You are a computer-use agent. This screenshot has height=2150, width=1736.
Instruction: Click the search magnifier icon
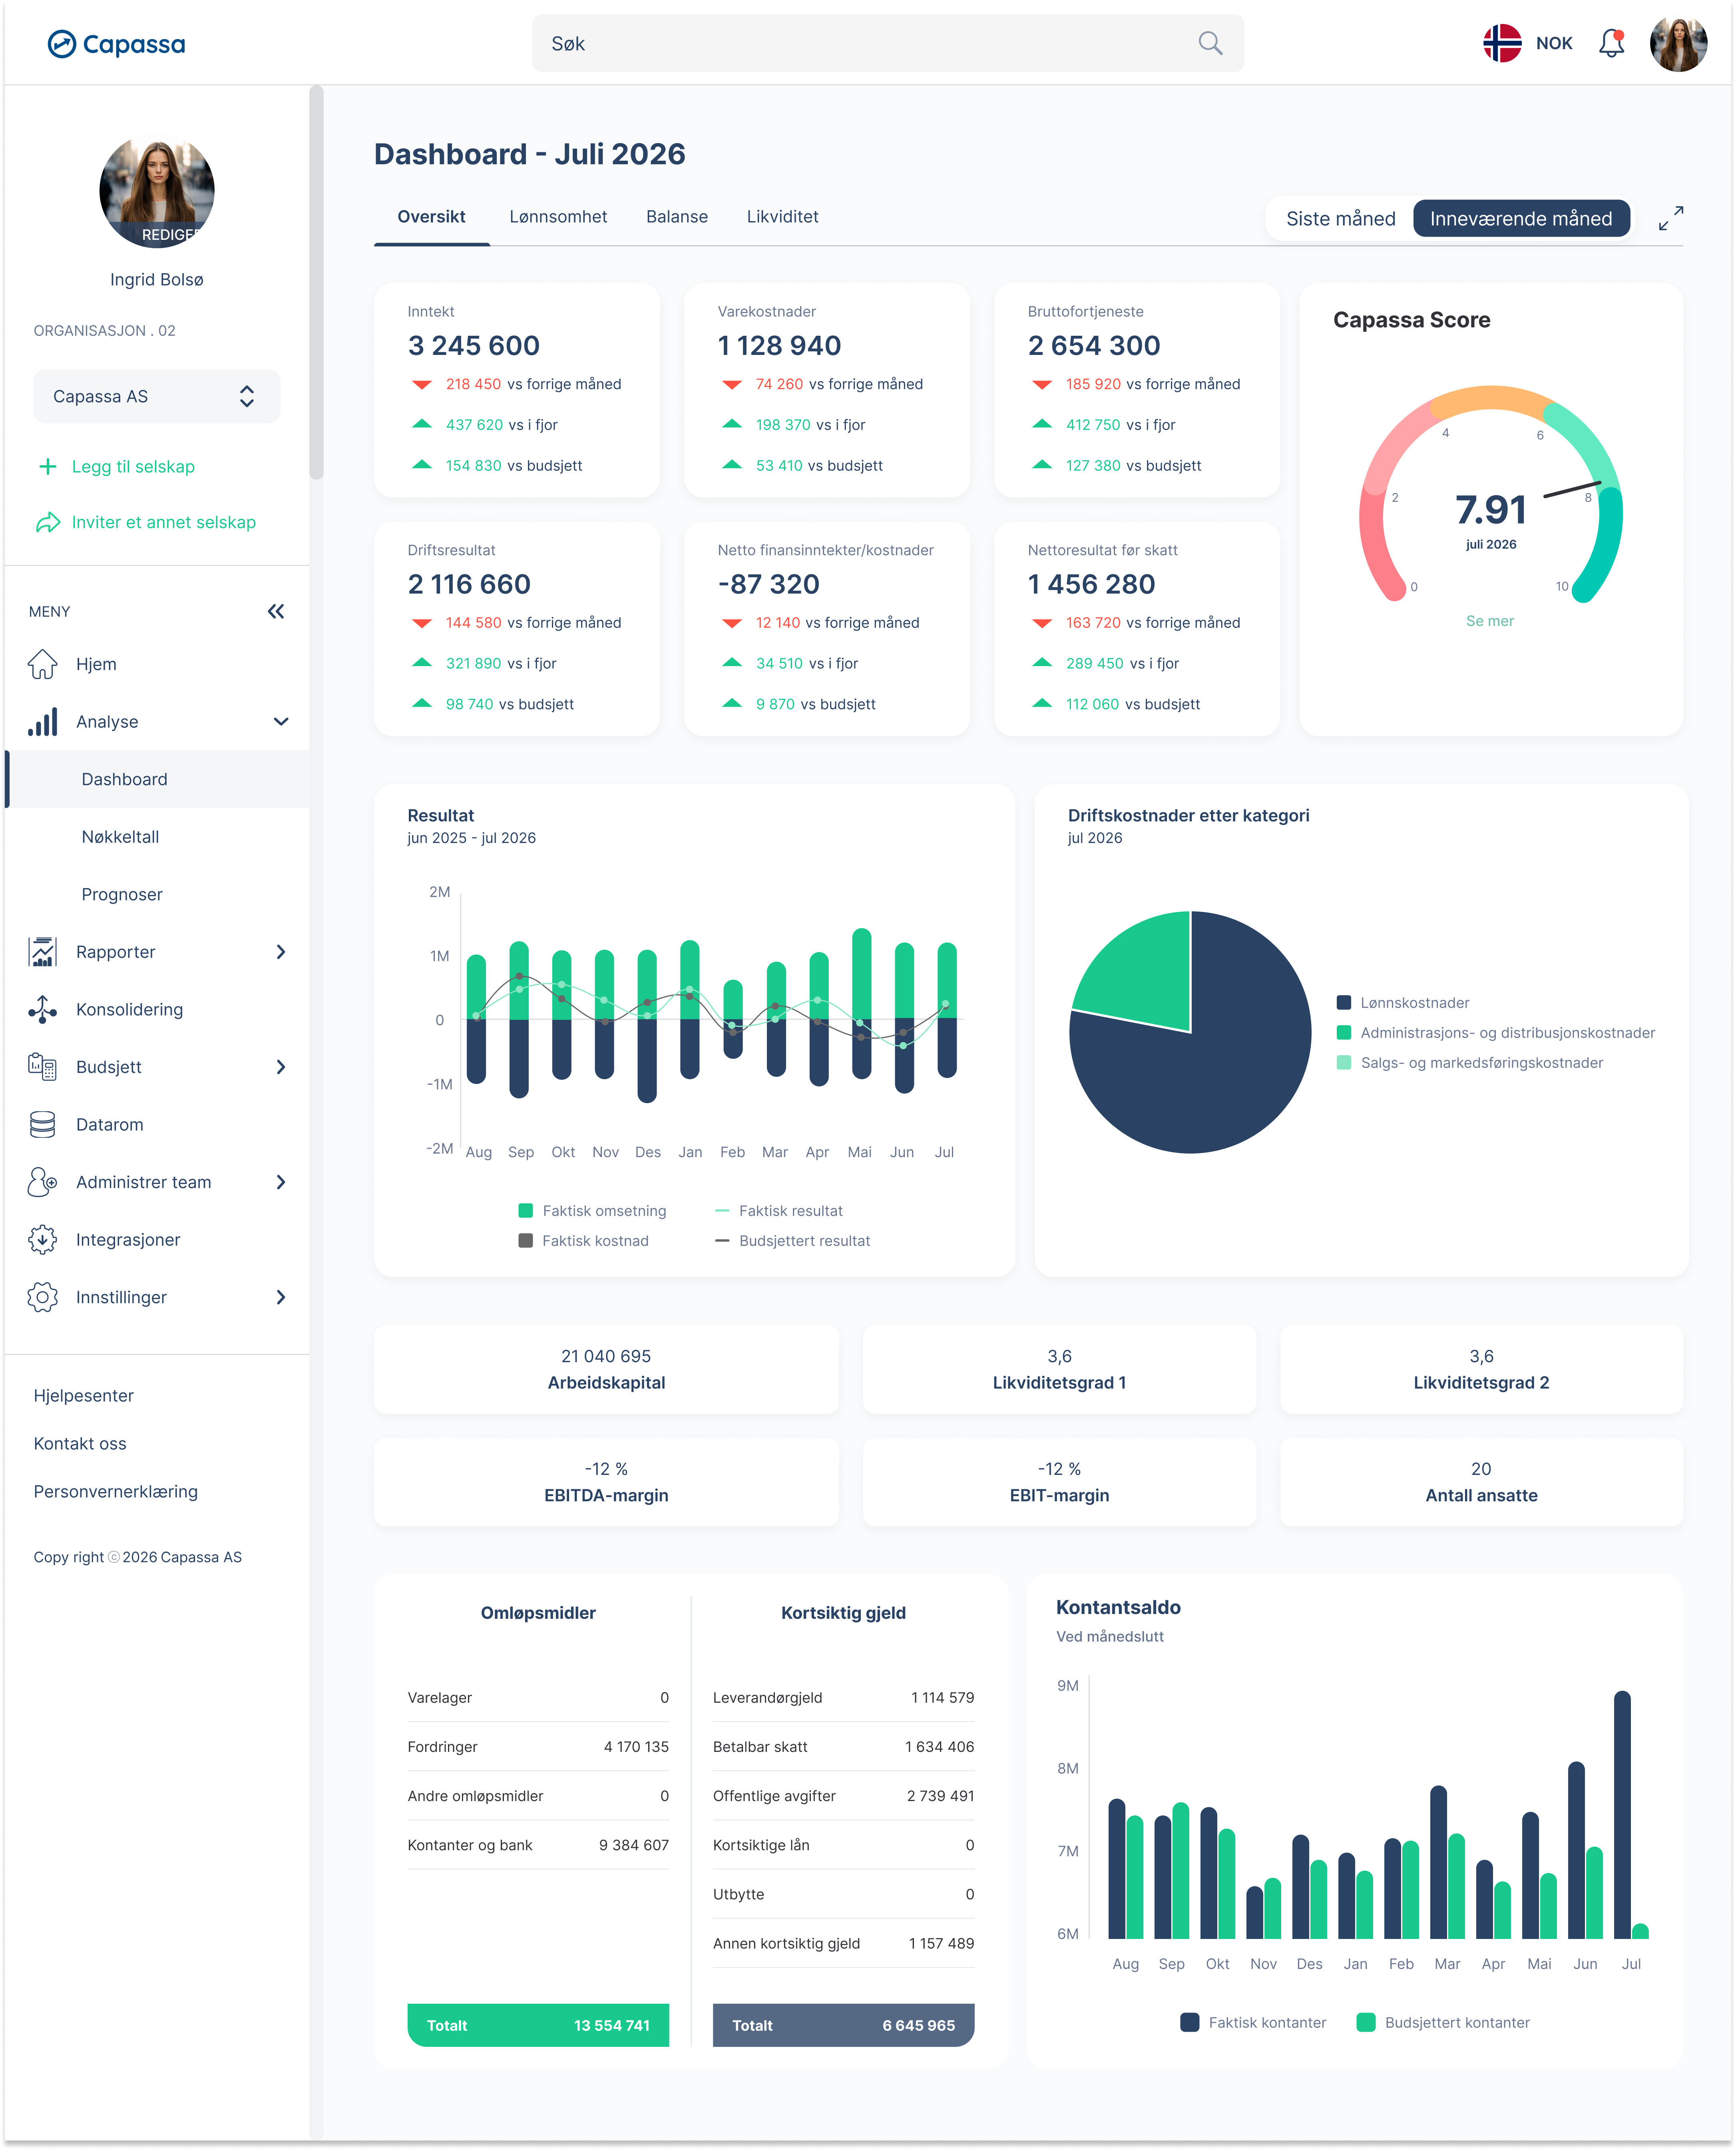tap(1210, 43)
